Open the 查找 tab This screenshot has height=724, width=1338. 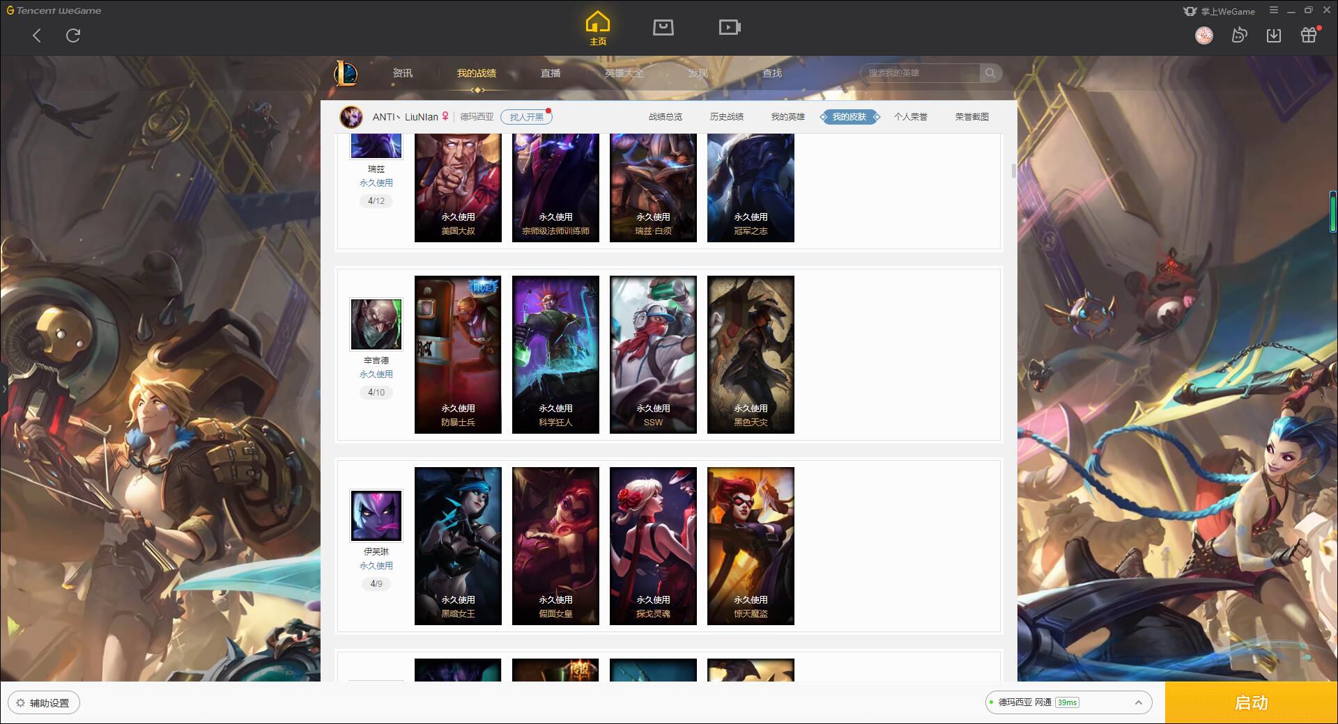pyautogui.click(x=772, y=73)
